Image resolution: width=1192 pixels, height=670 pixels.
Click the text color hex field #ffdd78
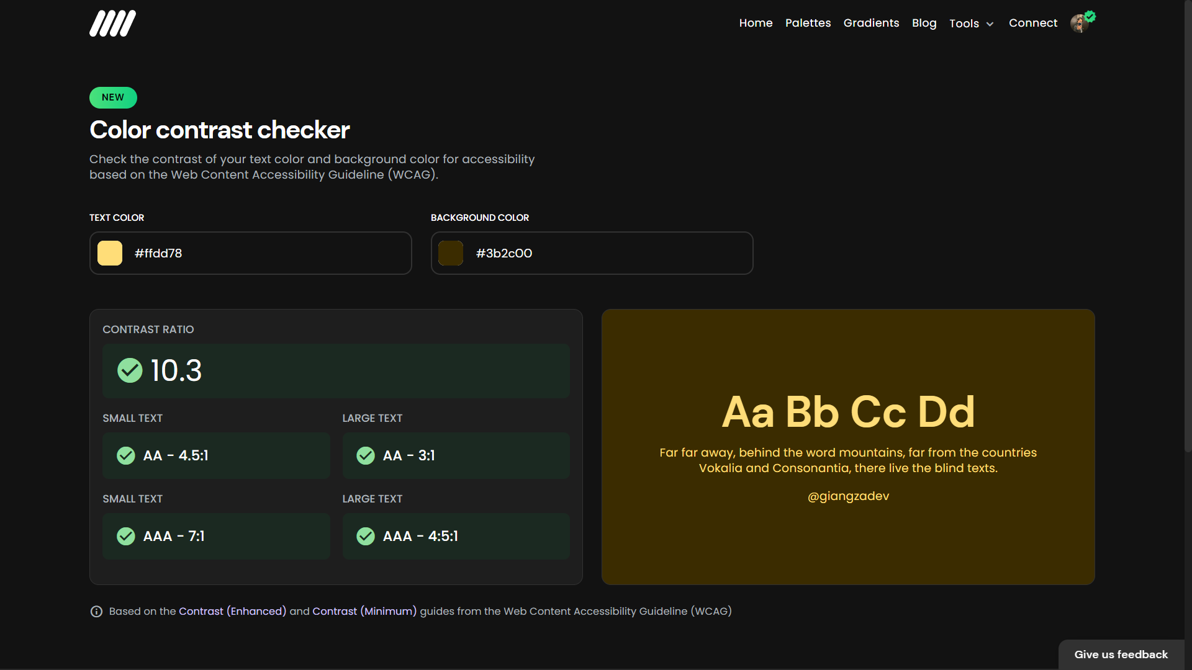click(251, 253)
